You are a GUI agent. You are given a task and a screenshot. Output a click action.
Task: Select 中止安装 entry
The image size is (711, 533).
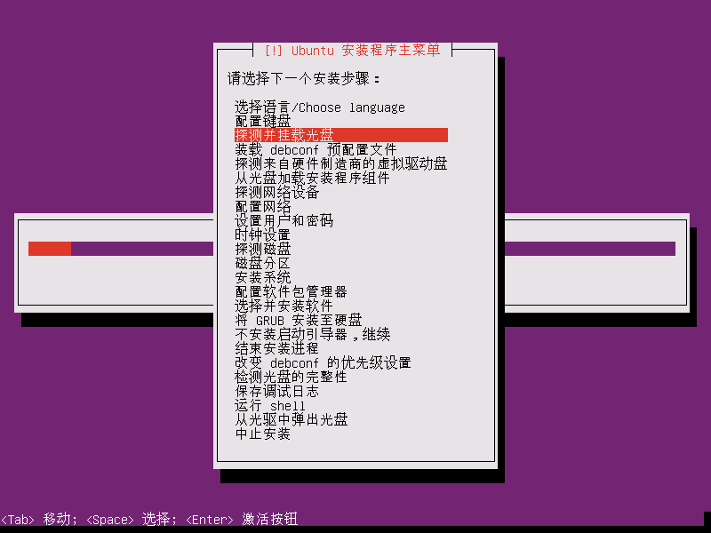(x=262, y=434)
